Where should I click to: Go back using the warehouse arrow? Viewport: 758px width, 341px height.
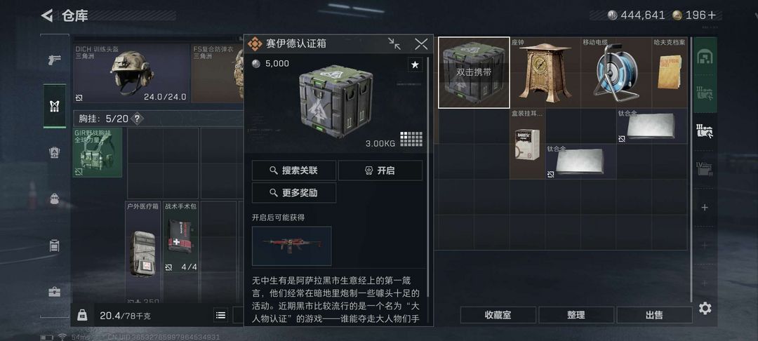click(47, 15)
